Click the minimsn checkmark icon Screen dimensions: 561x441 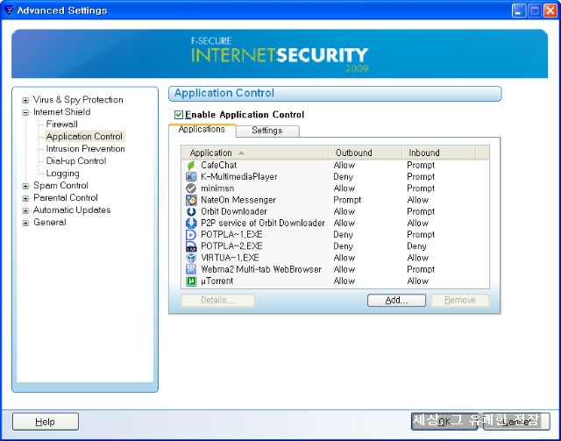tap(191, 188)
